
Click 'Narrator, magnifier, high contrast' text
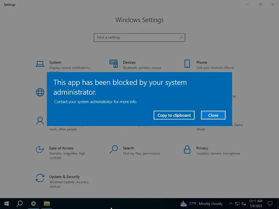click(67, 155)
